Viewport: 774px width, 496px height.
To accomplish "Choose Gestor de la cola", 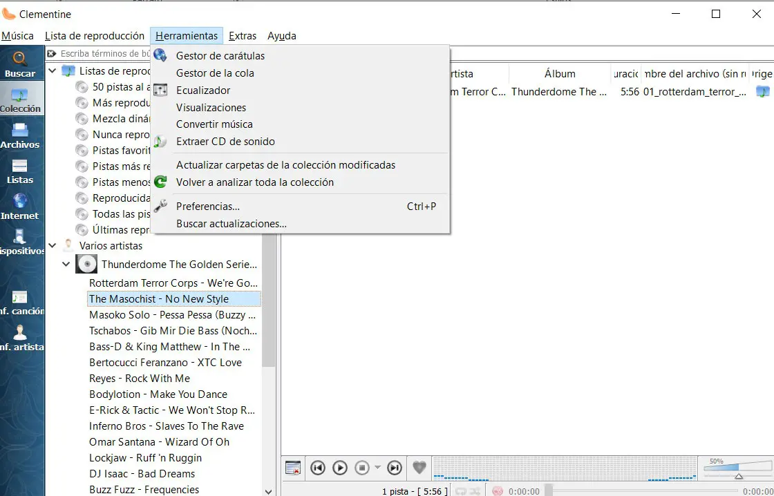I will pyautogui.click(x=300, y=73).
